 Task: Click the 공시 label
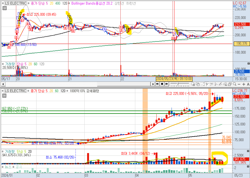click(19, 167)
